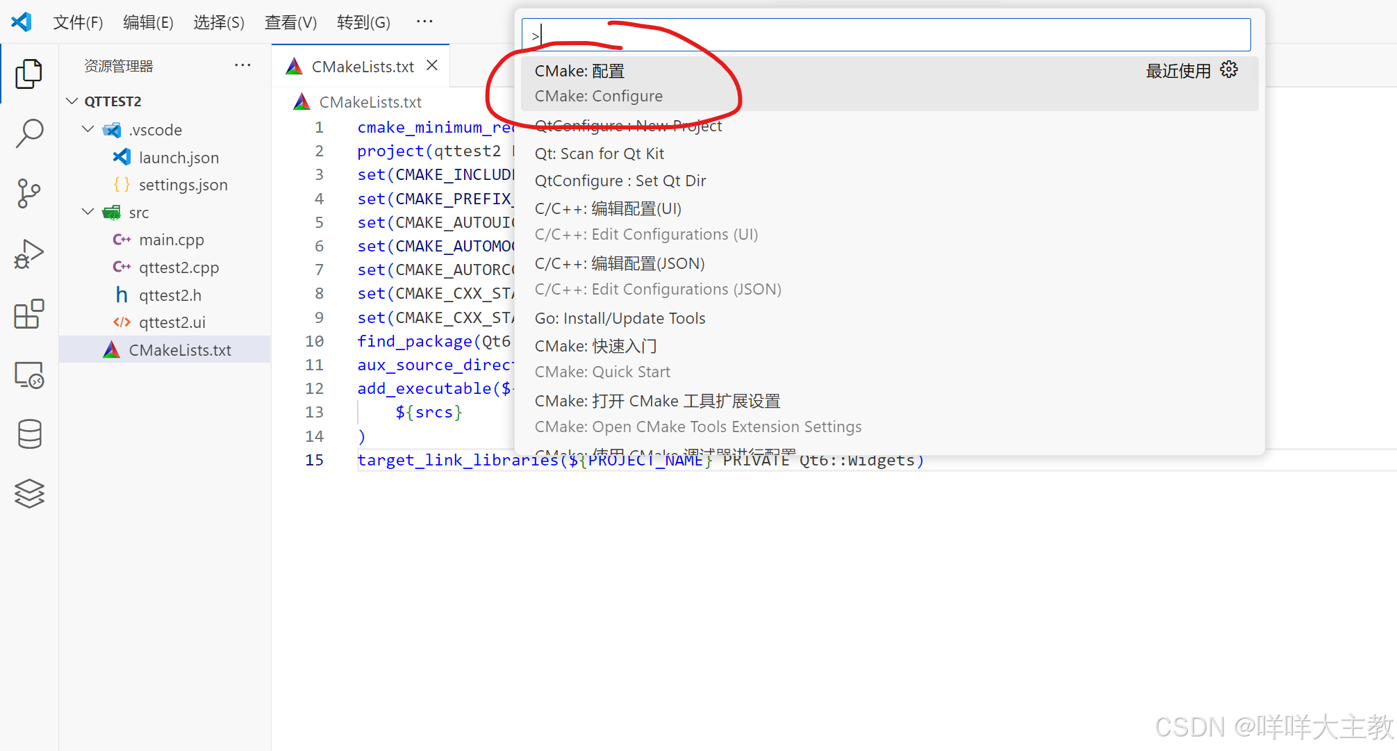The image size is (1397, 751).
Task: Open the 查看(V) menu
Action: [x=290, y=22]
